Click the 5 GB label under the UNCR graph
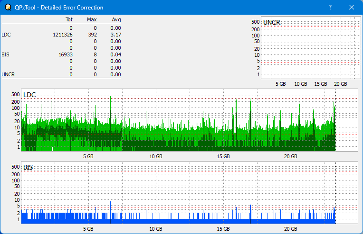 point(280,84)
